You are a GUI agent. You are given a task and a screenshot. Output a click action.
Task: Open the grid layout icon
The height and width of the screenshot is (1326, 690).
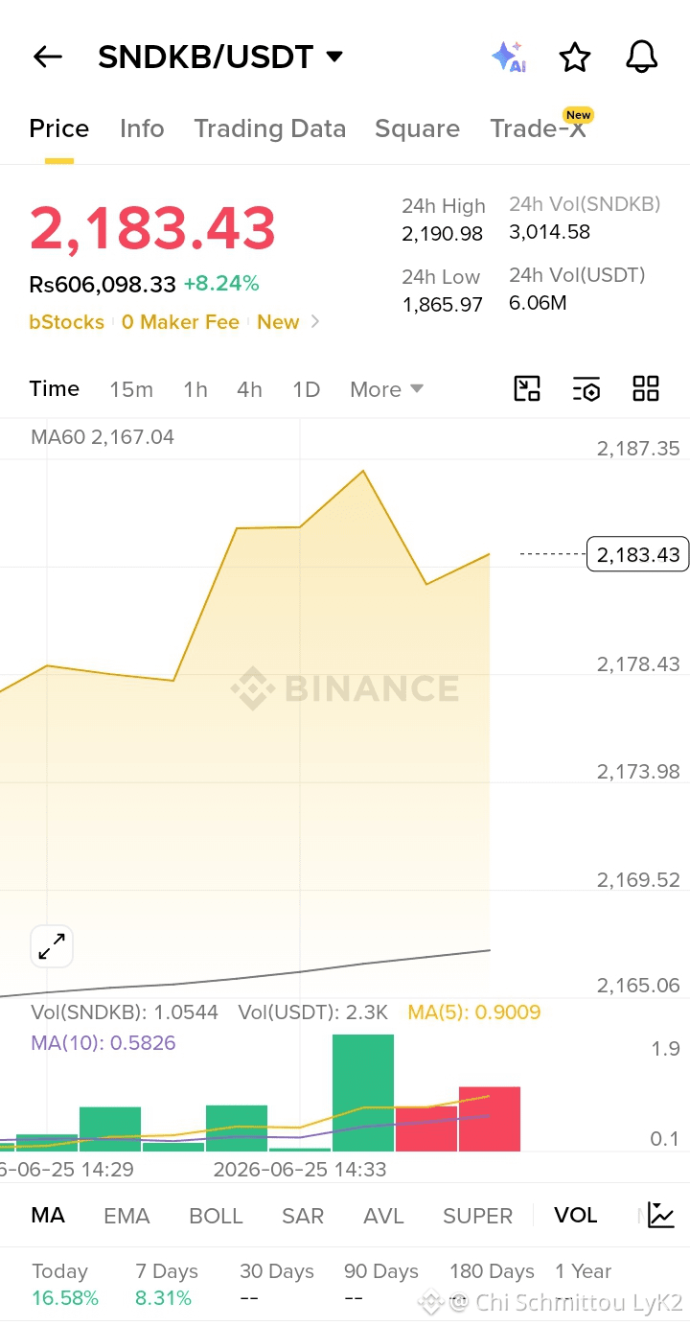pos(646,388)
